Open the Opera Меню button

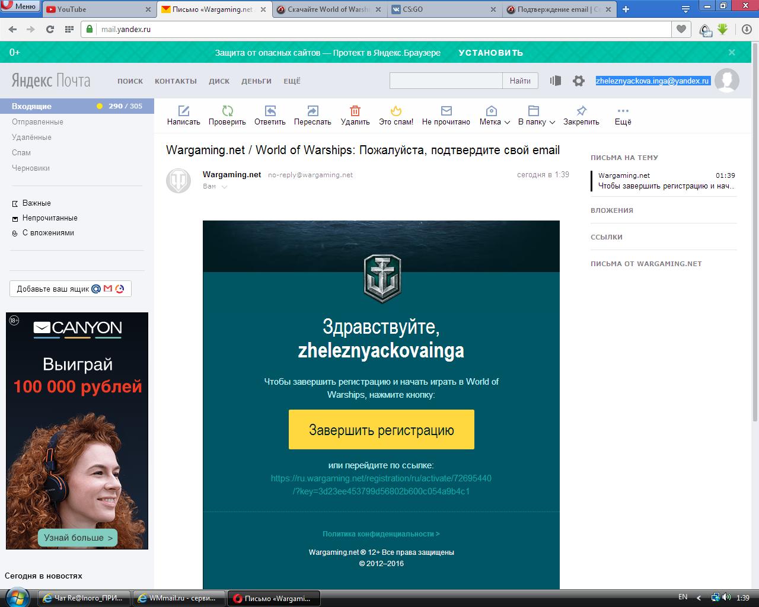[x=20, y=7]
